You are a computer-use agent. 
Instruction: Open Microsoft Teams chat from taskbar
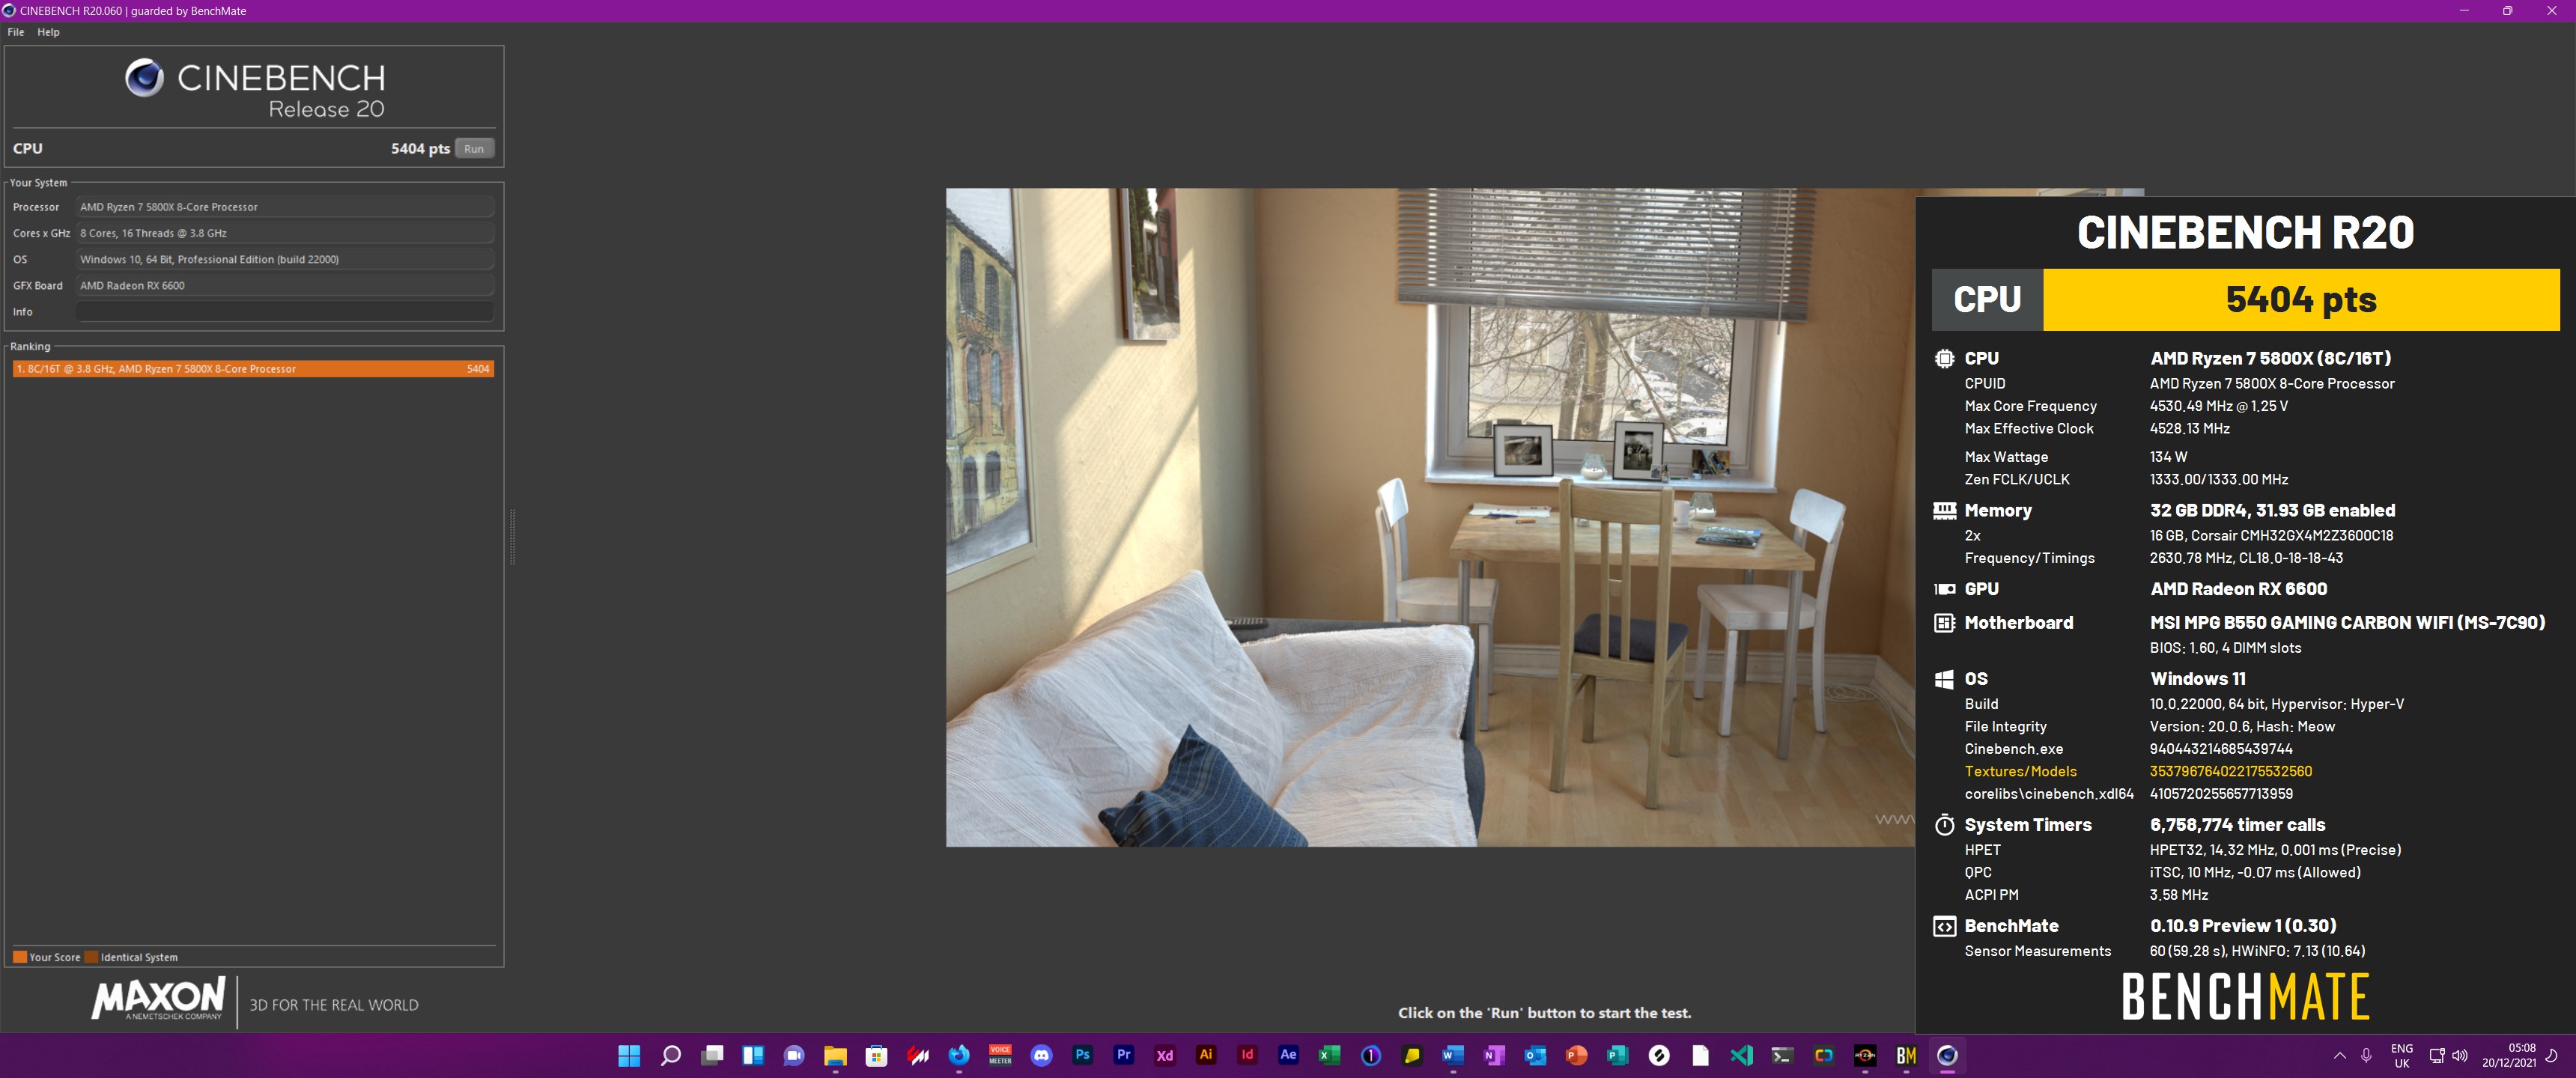pyautogui.click(x=794, y=1055)
